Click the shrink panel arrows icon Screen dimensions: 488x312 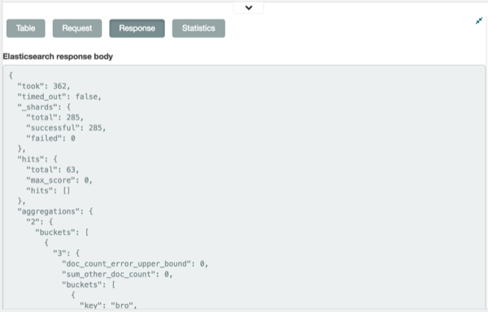coord(479,21)
